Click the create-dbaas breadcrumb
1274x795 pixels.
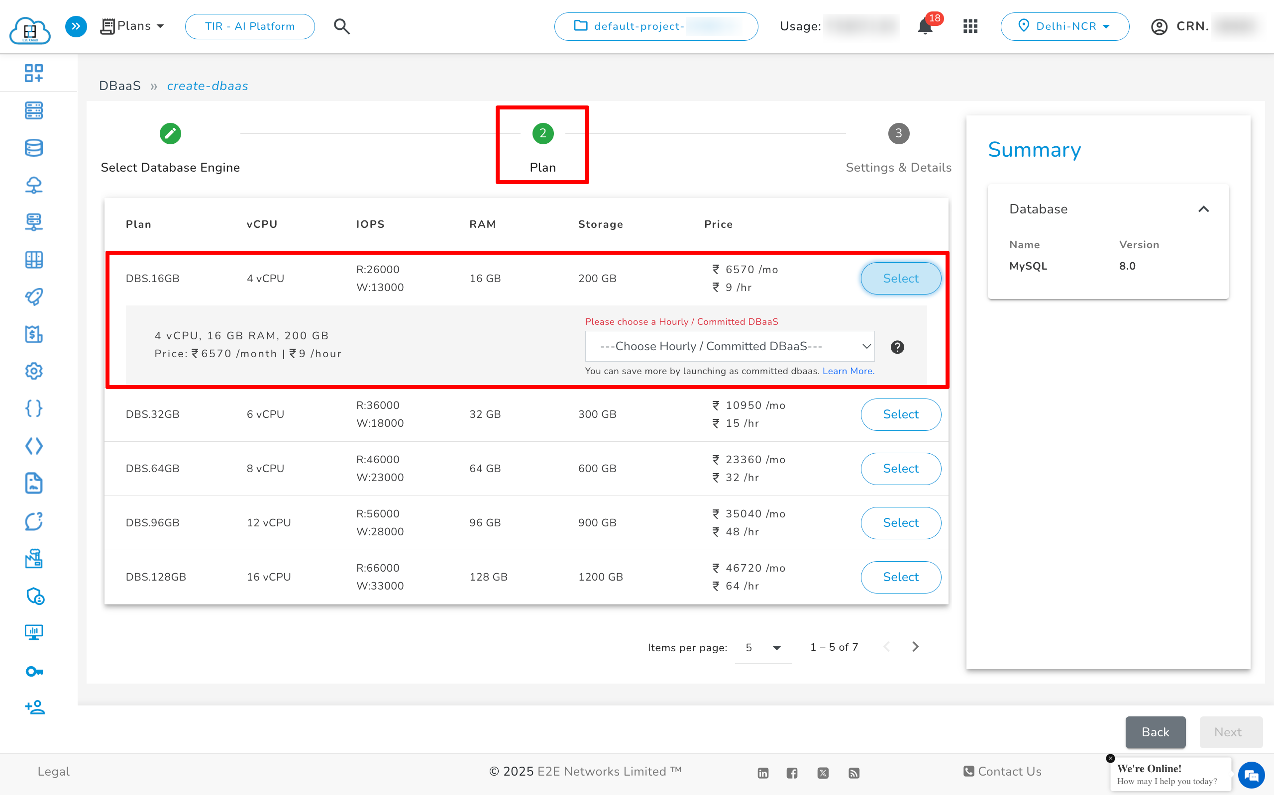(207, 86)
